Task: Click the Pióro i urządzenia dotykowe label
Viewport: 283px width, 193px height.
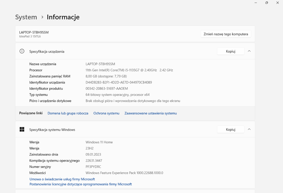Action: pos(50,101)
